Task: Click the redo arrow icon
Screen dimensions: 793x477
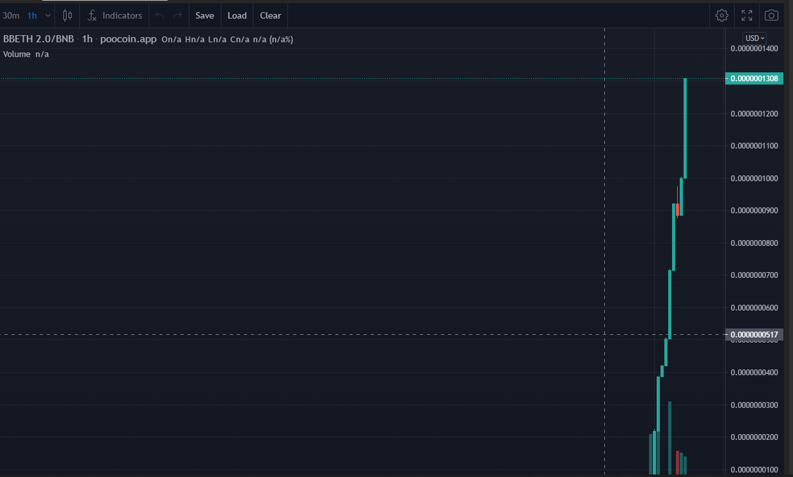Action: pyautogui.click(x=177, y=15)
